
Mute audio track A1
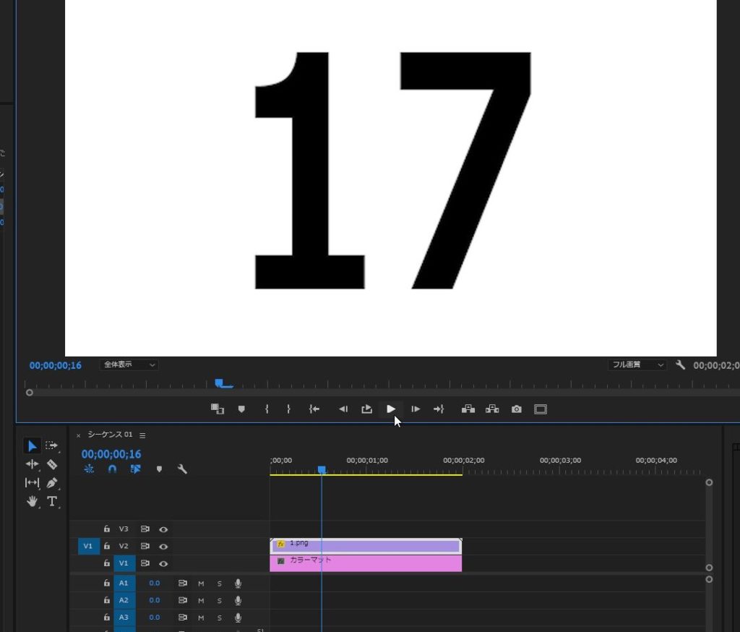click(x=201, y=584)
